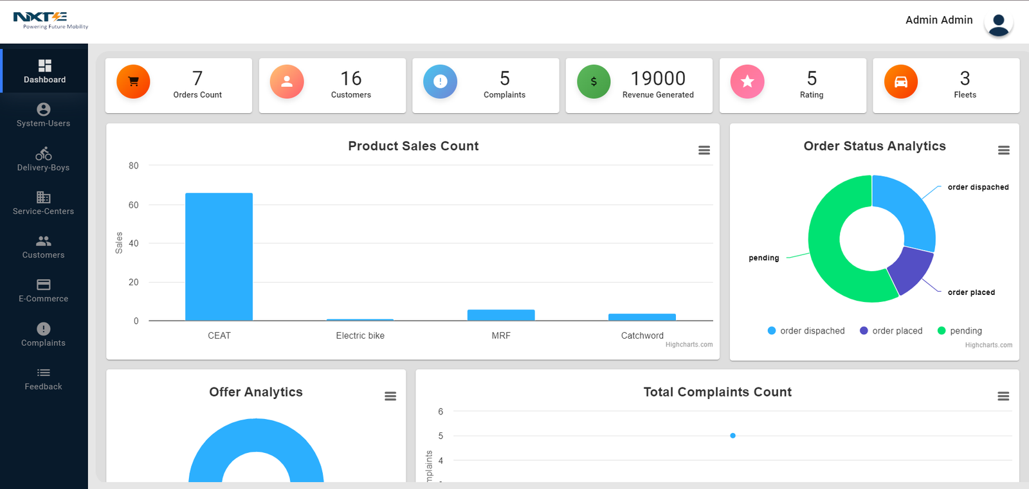Click the pink star Rating icon
This screenshot has height=489, width=1029.
point(747,82)
